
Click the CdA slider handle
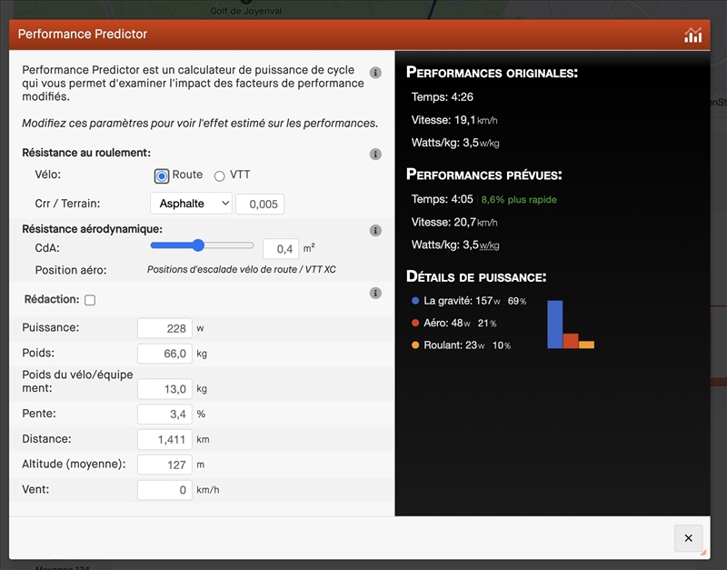click(x=198, y=245)
